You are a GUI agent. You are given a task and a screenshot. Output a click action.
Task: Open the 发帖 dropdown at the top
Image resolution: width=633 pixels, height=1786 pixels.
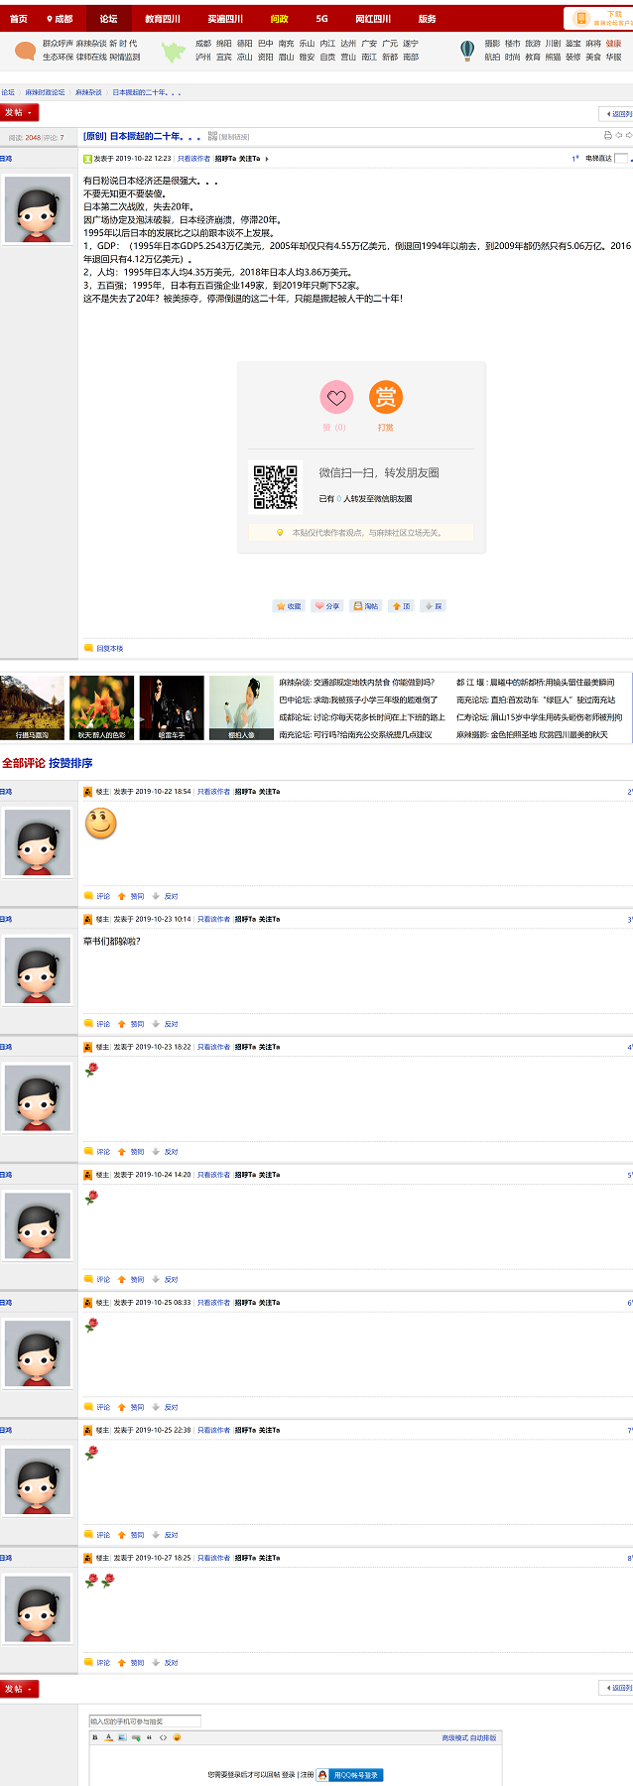click(19, 113)
